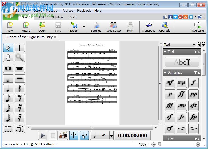
Task: Add text with Abc tool
Action: pos(182,62)
